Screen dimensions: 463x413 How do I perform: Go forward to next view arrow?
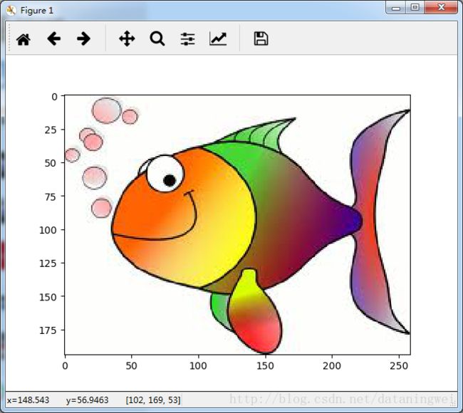(83, 38)
